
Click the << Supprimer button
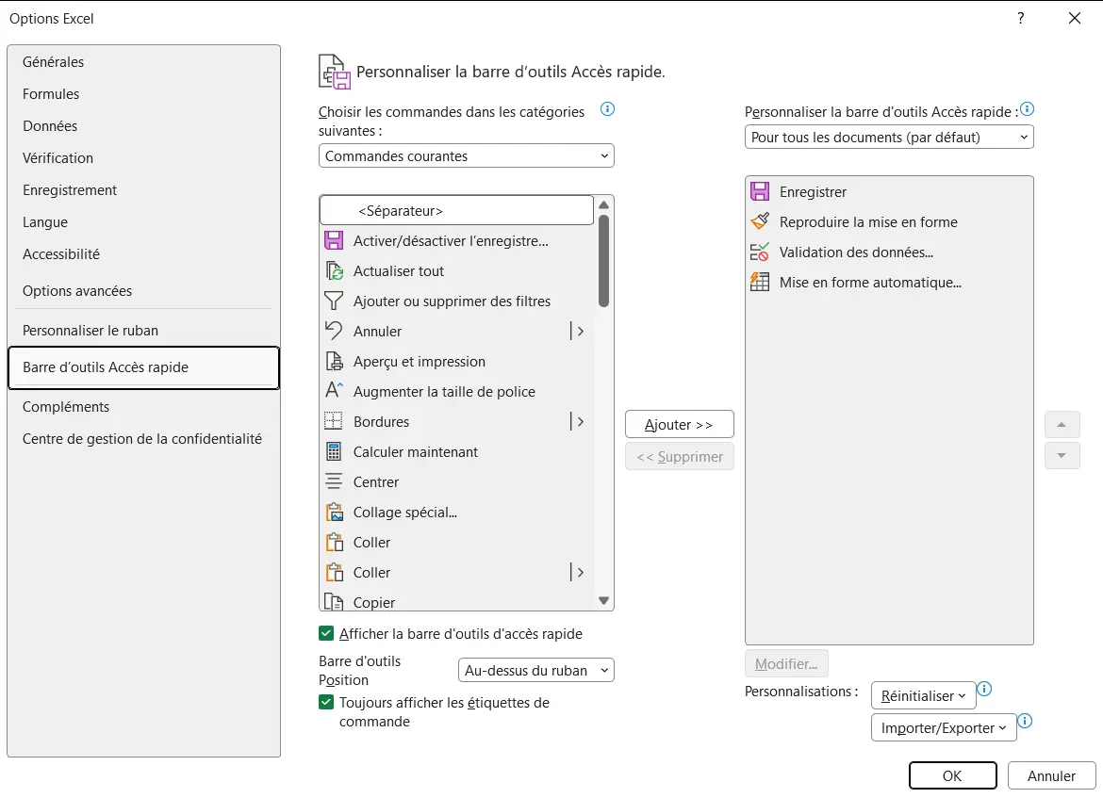click(x=680, y=456)
